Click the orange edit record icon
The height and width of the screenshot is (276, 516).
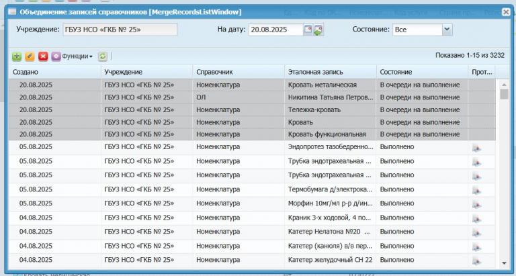(x=30, y=56)
